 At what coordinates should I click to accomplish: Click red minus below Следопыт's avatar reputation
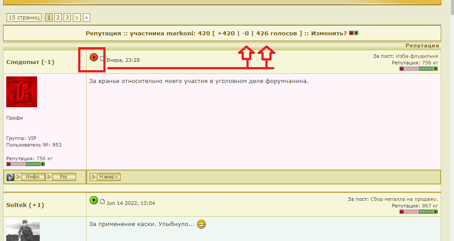pos(8,164)
